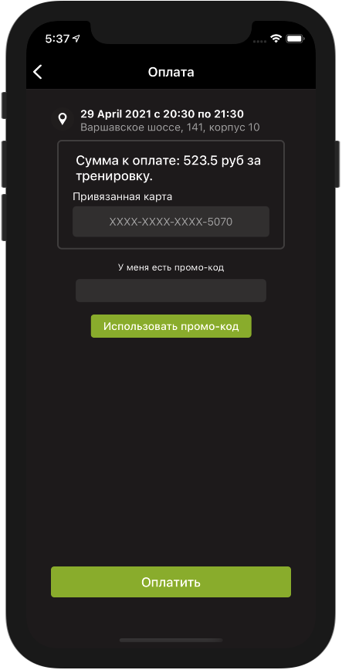Tap the back arrow icon
The image size is (342, 670).
[x=38, y=72]
